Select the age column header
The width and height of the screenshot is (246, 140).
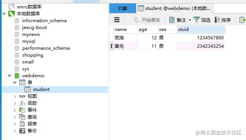click(x=148, y=29)
